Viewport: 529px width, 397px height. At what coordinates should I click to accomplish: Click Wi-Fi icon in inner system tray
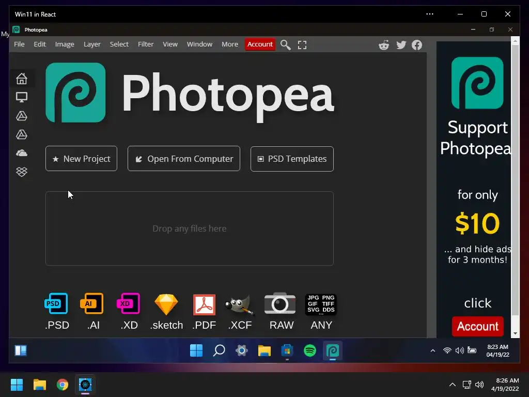(x=447, y=350)
